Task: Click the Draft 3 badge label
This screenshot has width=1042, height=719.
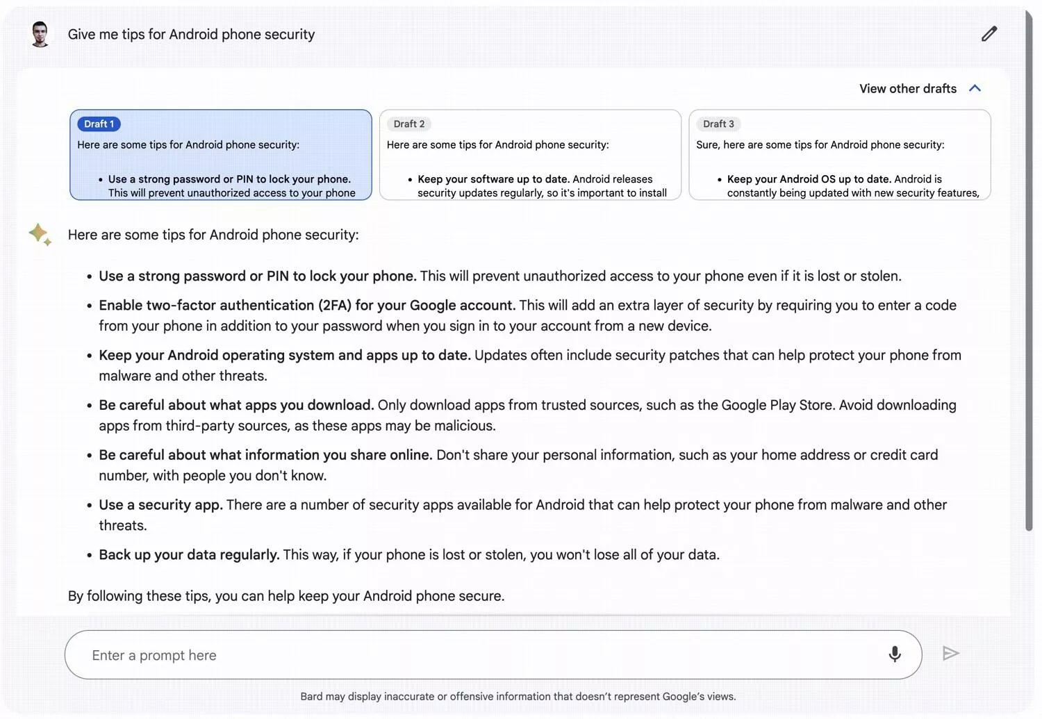Action: (x=718, y=124)
